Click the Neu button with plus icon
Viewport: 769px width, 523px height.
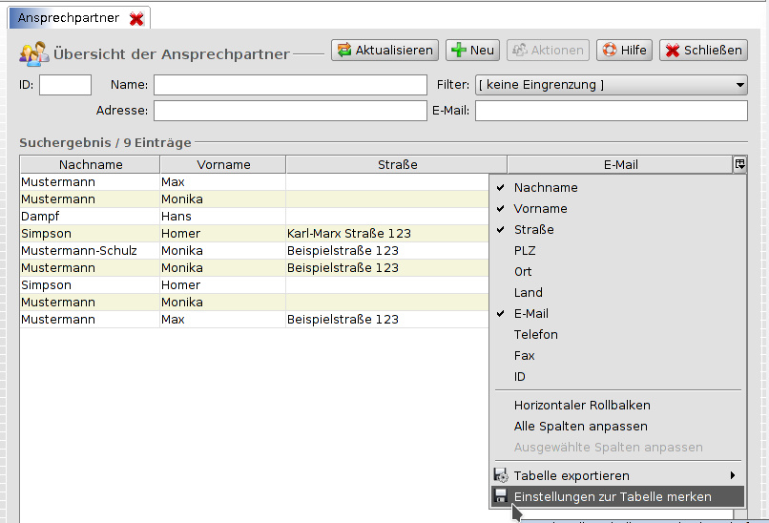pos(472,51)
